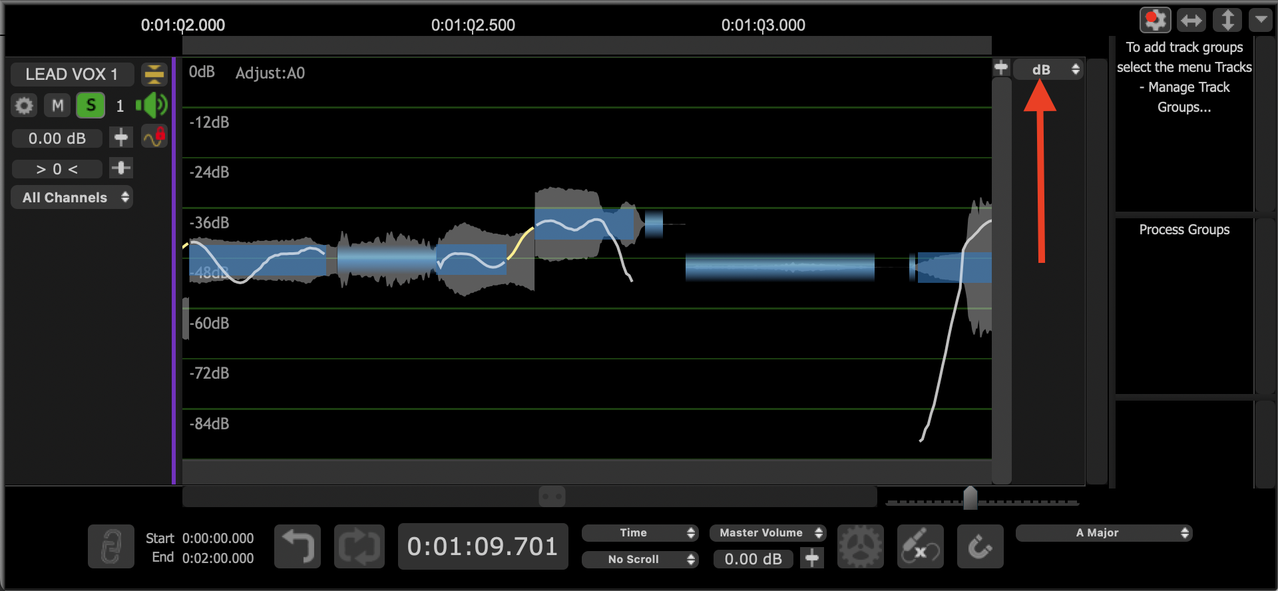Toggle solo on LEAD VOX 1
This screenshot has width=1278, height=591.
91,105
